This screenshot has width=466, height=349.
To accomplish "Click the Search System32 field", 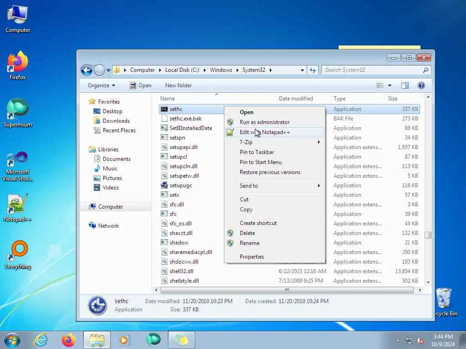I will click(376, 70).
